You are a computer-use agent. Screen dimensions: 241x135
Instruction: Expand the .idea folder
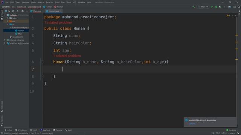click(8, 18)
